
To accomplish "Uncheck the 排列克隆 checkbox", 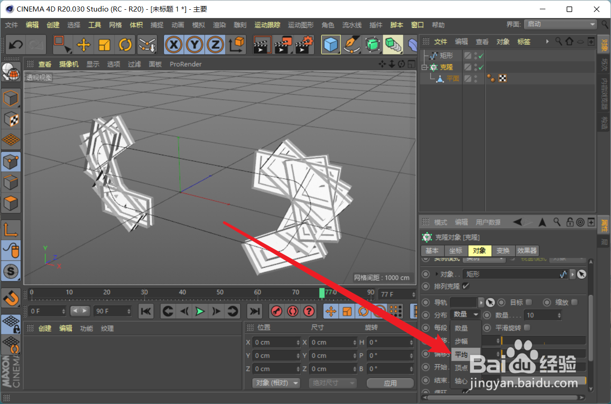I will point(465,286).
